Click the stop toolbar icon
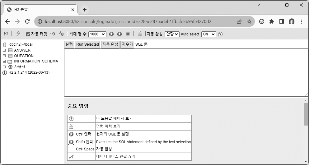309x165 pixels. (x=128, y=34)
